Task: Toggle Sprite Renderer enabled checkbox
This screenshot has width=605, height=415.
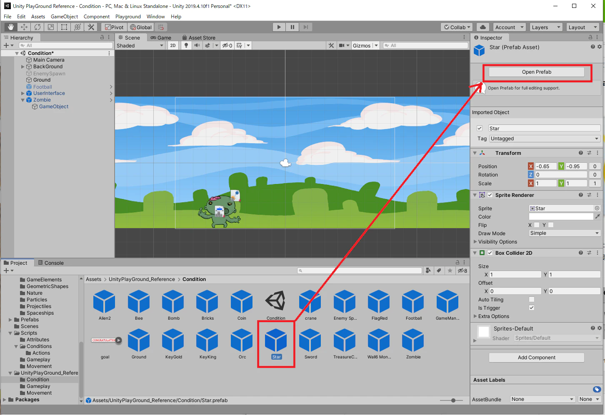Action: [x=490, y=195]
